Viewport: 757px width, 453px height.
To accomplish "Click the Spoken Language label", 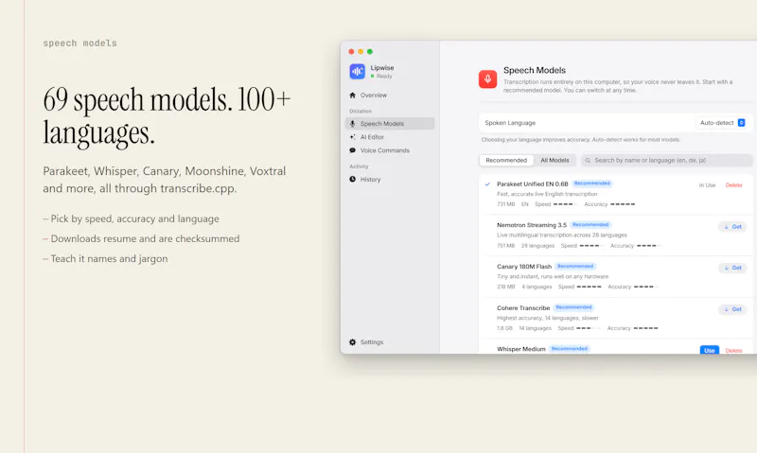I will pos(510,123).
